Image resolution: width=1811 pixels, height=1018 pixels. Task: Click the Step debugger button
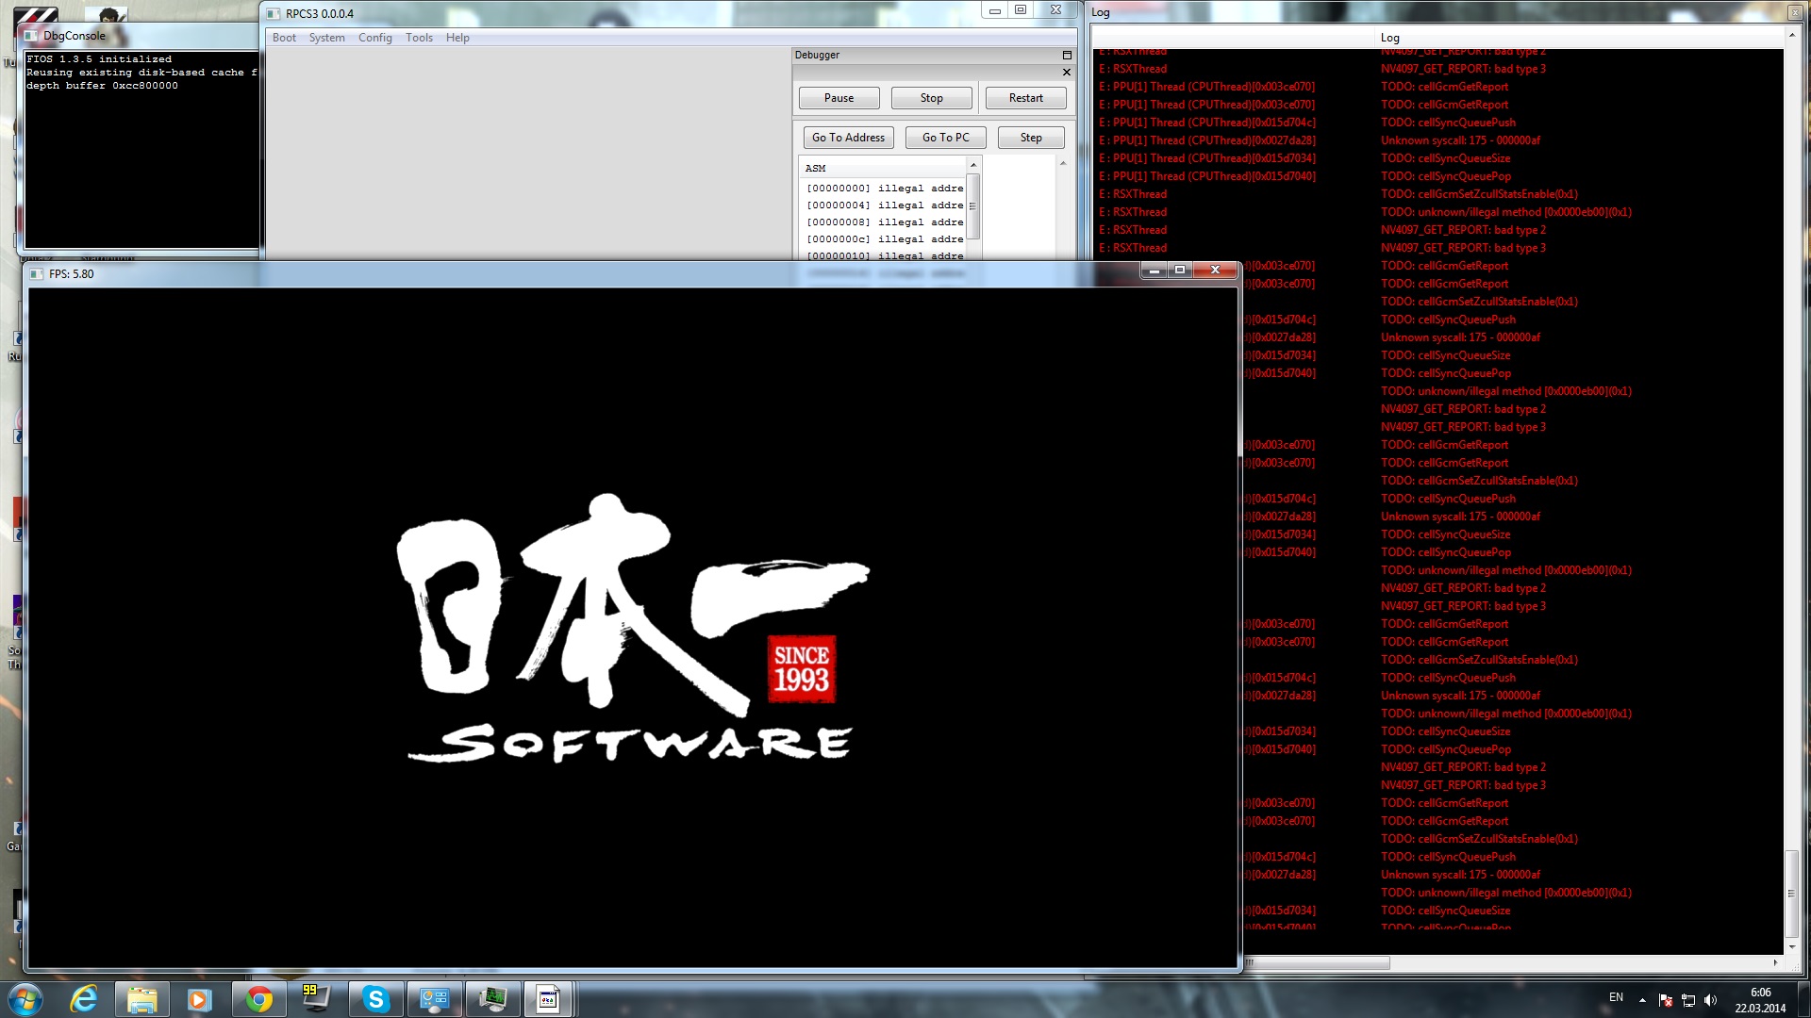1031,138
